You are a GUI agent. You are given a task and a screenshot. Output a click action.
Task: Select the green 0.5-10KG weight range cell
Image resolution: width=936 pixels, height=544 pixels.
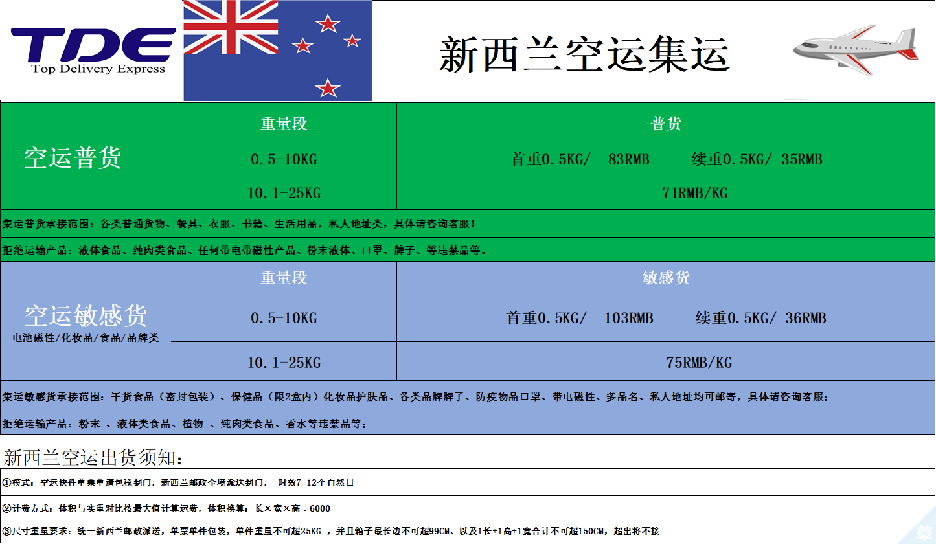point(283,159)
